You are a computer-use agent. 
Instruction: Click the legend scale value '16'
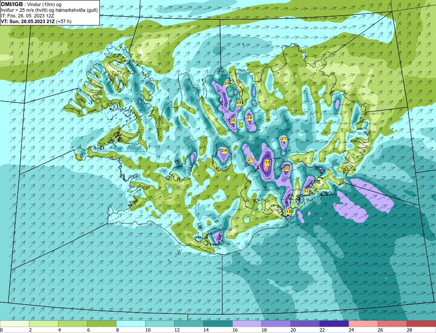(x=235, y=330)
